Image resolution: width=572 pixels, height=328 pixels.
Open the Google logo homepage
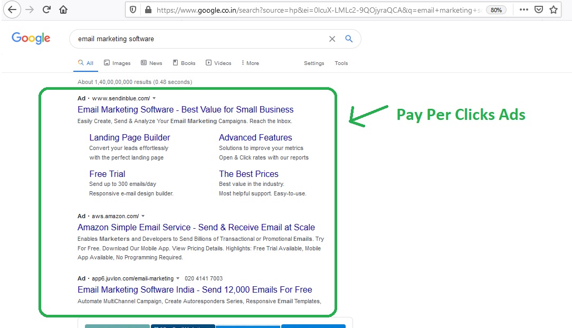tap(31, 38)
